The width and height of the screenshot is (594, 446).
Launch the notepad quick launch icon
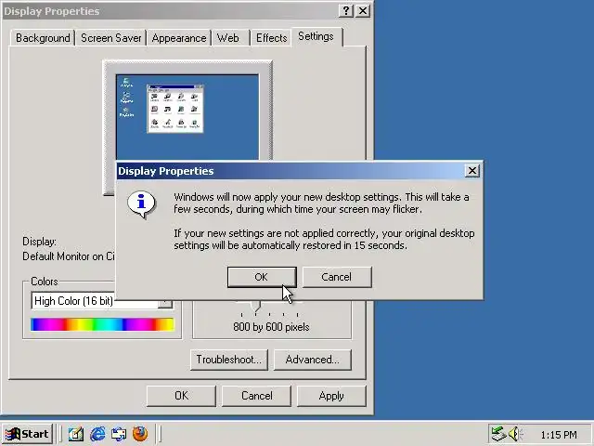(x=76, y=434)
